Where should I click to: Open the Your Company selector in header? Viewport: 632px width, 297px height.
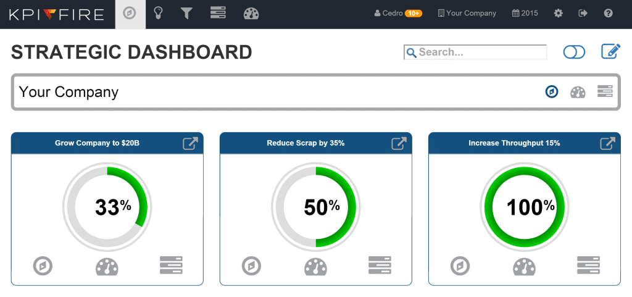[467, 13]
